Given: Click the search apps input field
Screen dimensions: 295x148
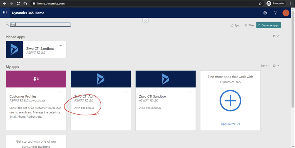Looking at the screenshot, I should 40,24.
